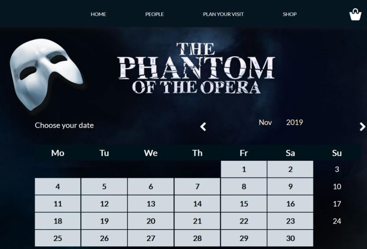Choose Friday November 1 date
The width and height of the screenshot is (367, 249).
tap(244, 170)
